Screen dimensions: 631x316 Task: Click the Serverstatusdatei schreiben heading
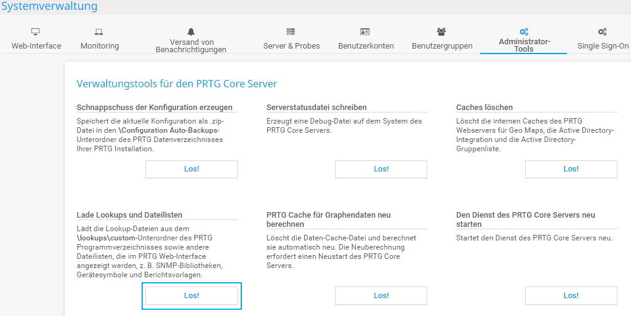316,108
